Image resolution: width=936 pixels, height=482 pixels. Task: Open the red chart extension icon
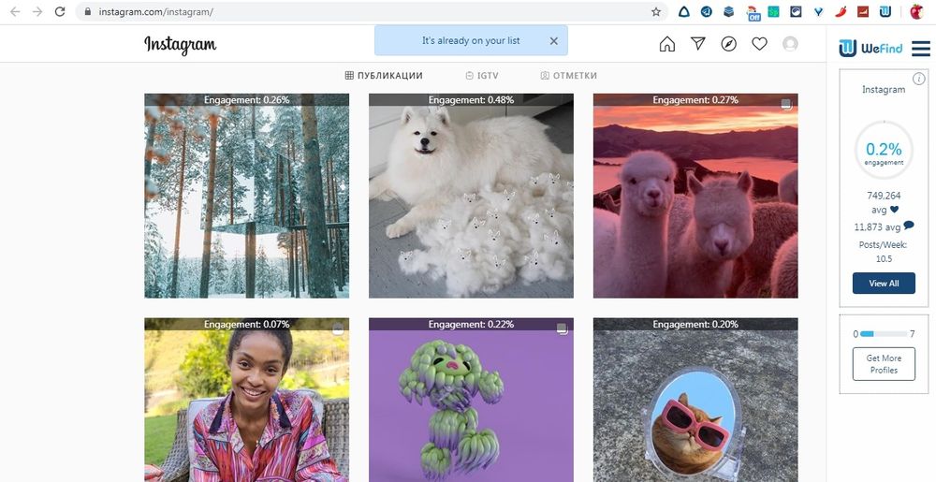coord(863,11)
